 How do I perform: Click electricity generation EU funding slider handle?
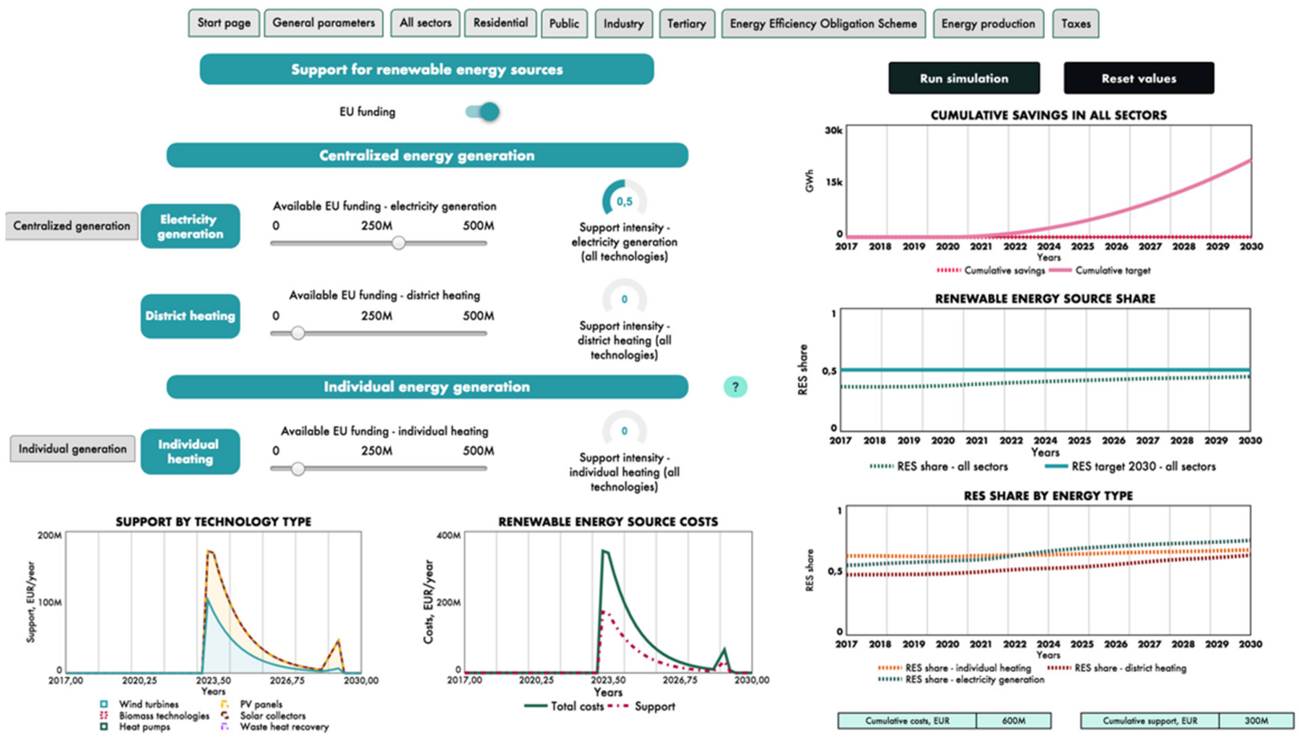coord(399,243)
